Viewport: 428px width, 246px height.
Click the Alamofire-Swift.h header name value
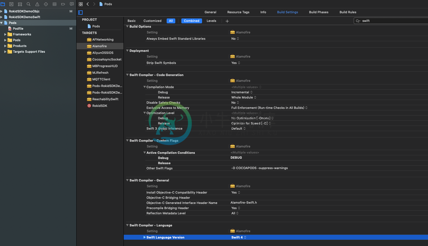(x=244, y=203)
